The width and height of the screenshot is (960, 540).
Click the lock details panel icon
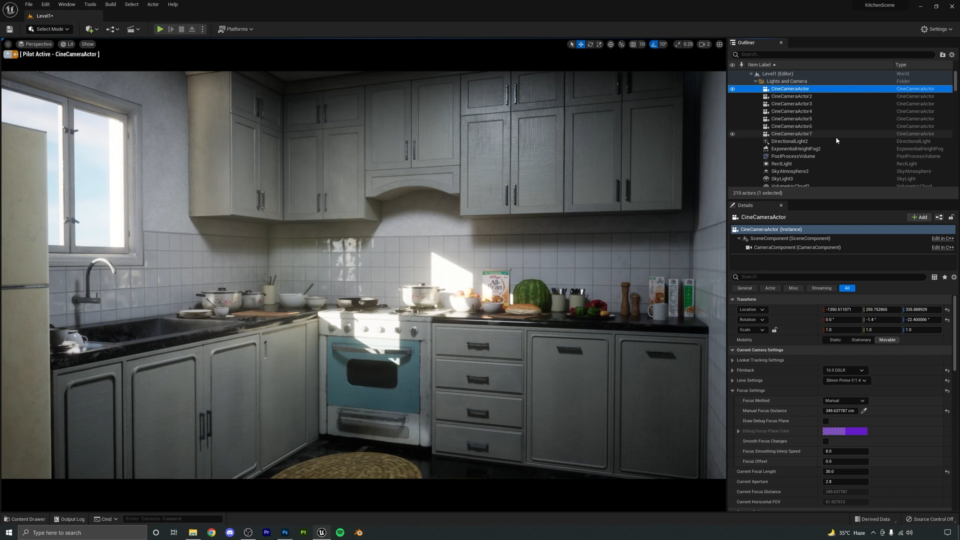click(951, 217)
